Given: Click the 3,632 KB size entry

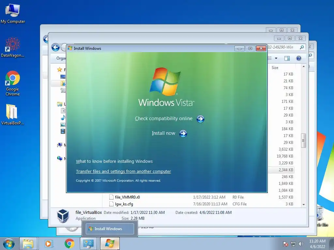Looking at the screenshot, I should (x=286, y=149).
